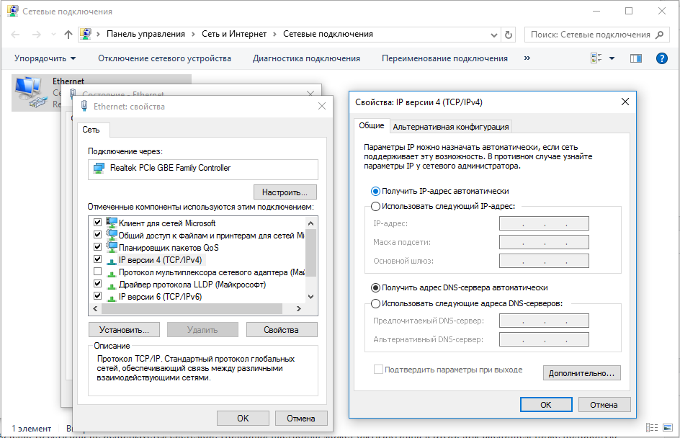Click the Forward arrow in Explorer window
The image size is (680, 438).
tap(37, 35)
